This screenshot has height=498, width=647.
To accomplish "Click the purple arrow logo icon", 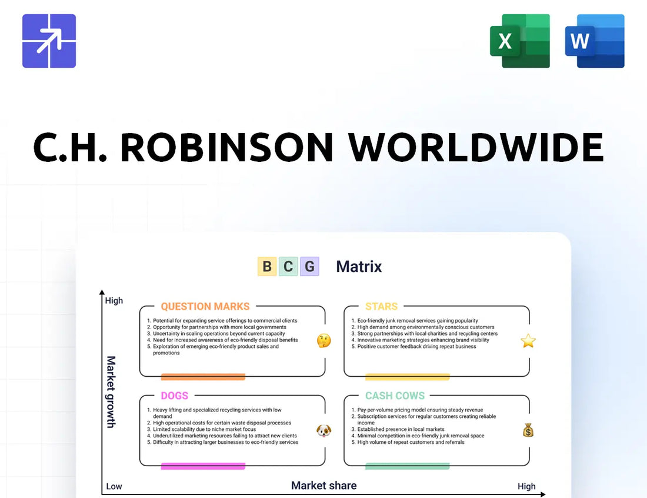I will point(49,41).
